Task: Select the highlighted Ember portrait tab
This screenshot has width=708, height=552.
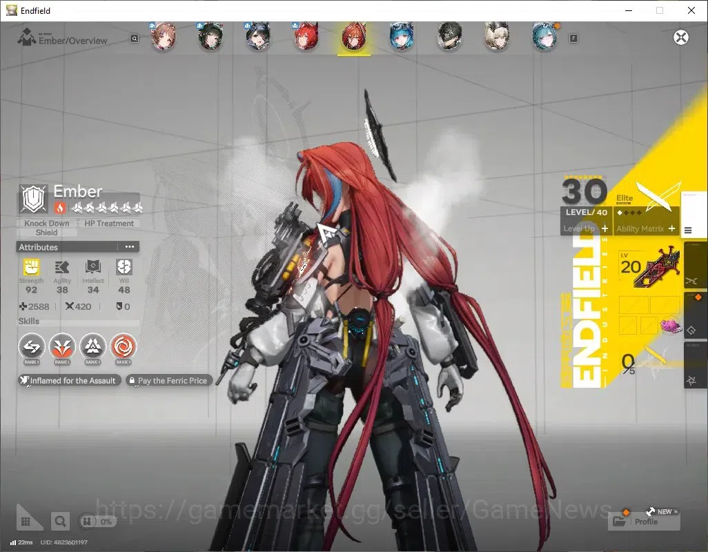Action: point(354,37)
